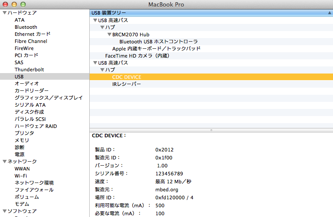
Task: Click the pane divider handle
Action: point(211,130)
